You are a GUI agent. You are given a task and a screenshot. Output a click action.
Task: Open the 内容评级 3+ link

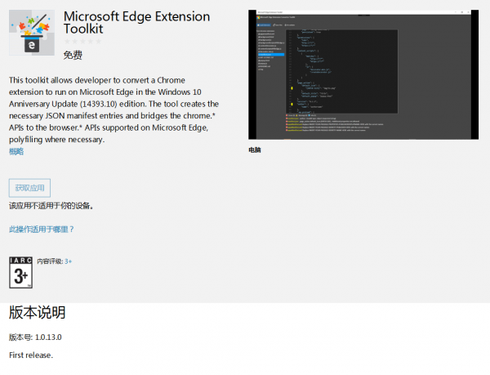(69, 261)
